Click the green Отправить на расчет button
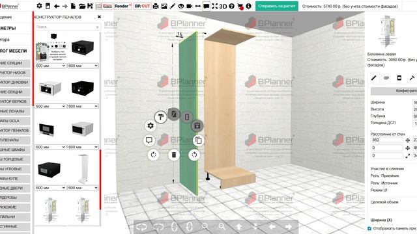 [x=276, y=6]
